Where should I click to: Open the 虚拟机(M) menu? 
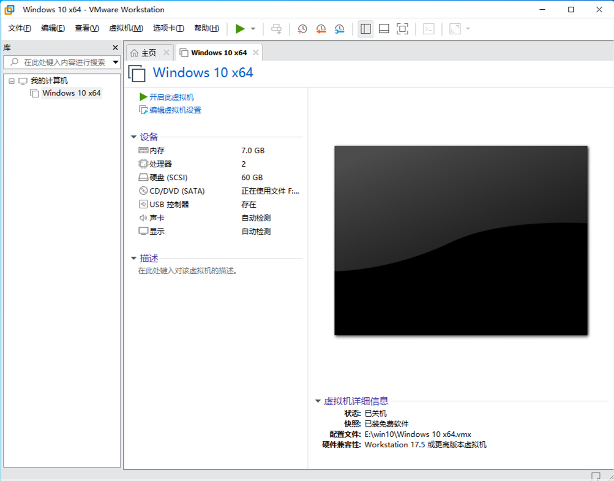[x=125, y=28]
